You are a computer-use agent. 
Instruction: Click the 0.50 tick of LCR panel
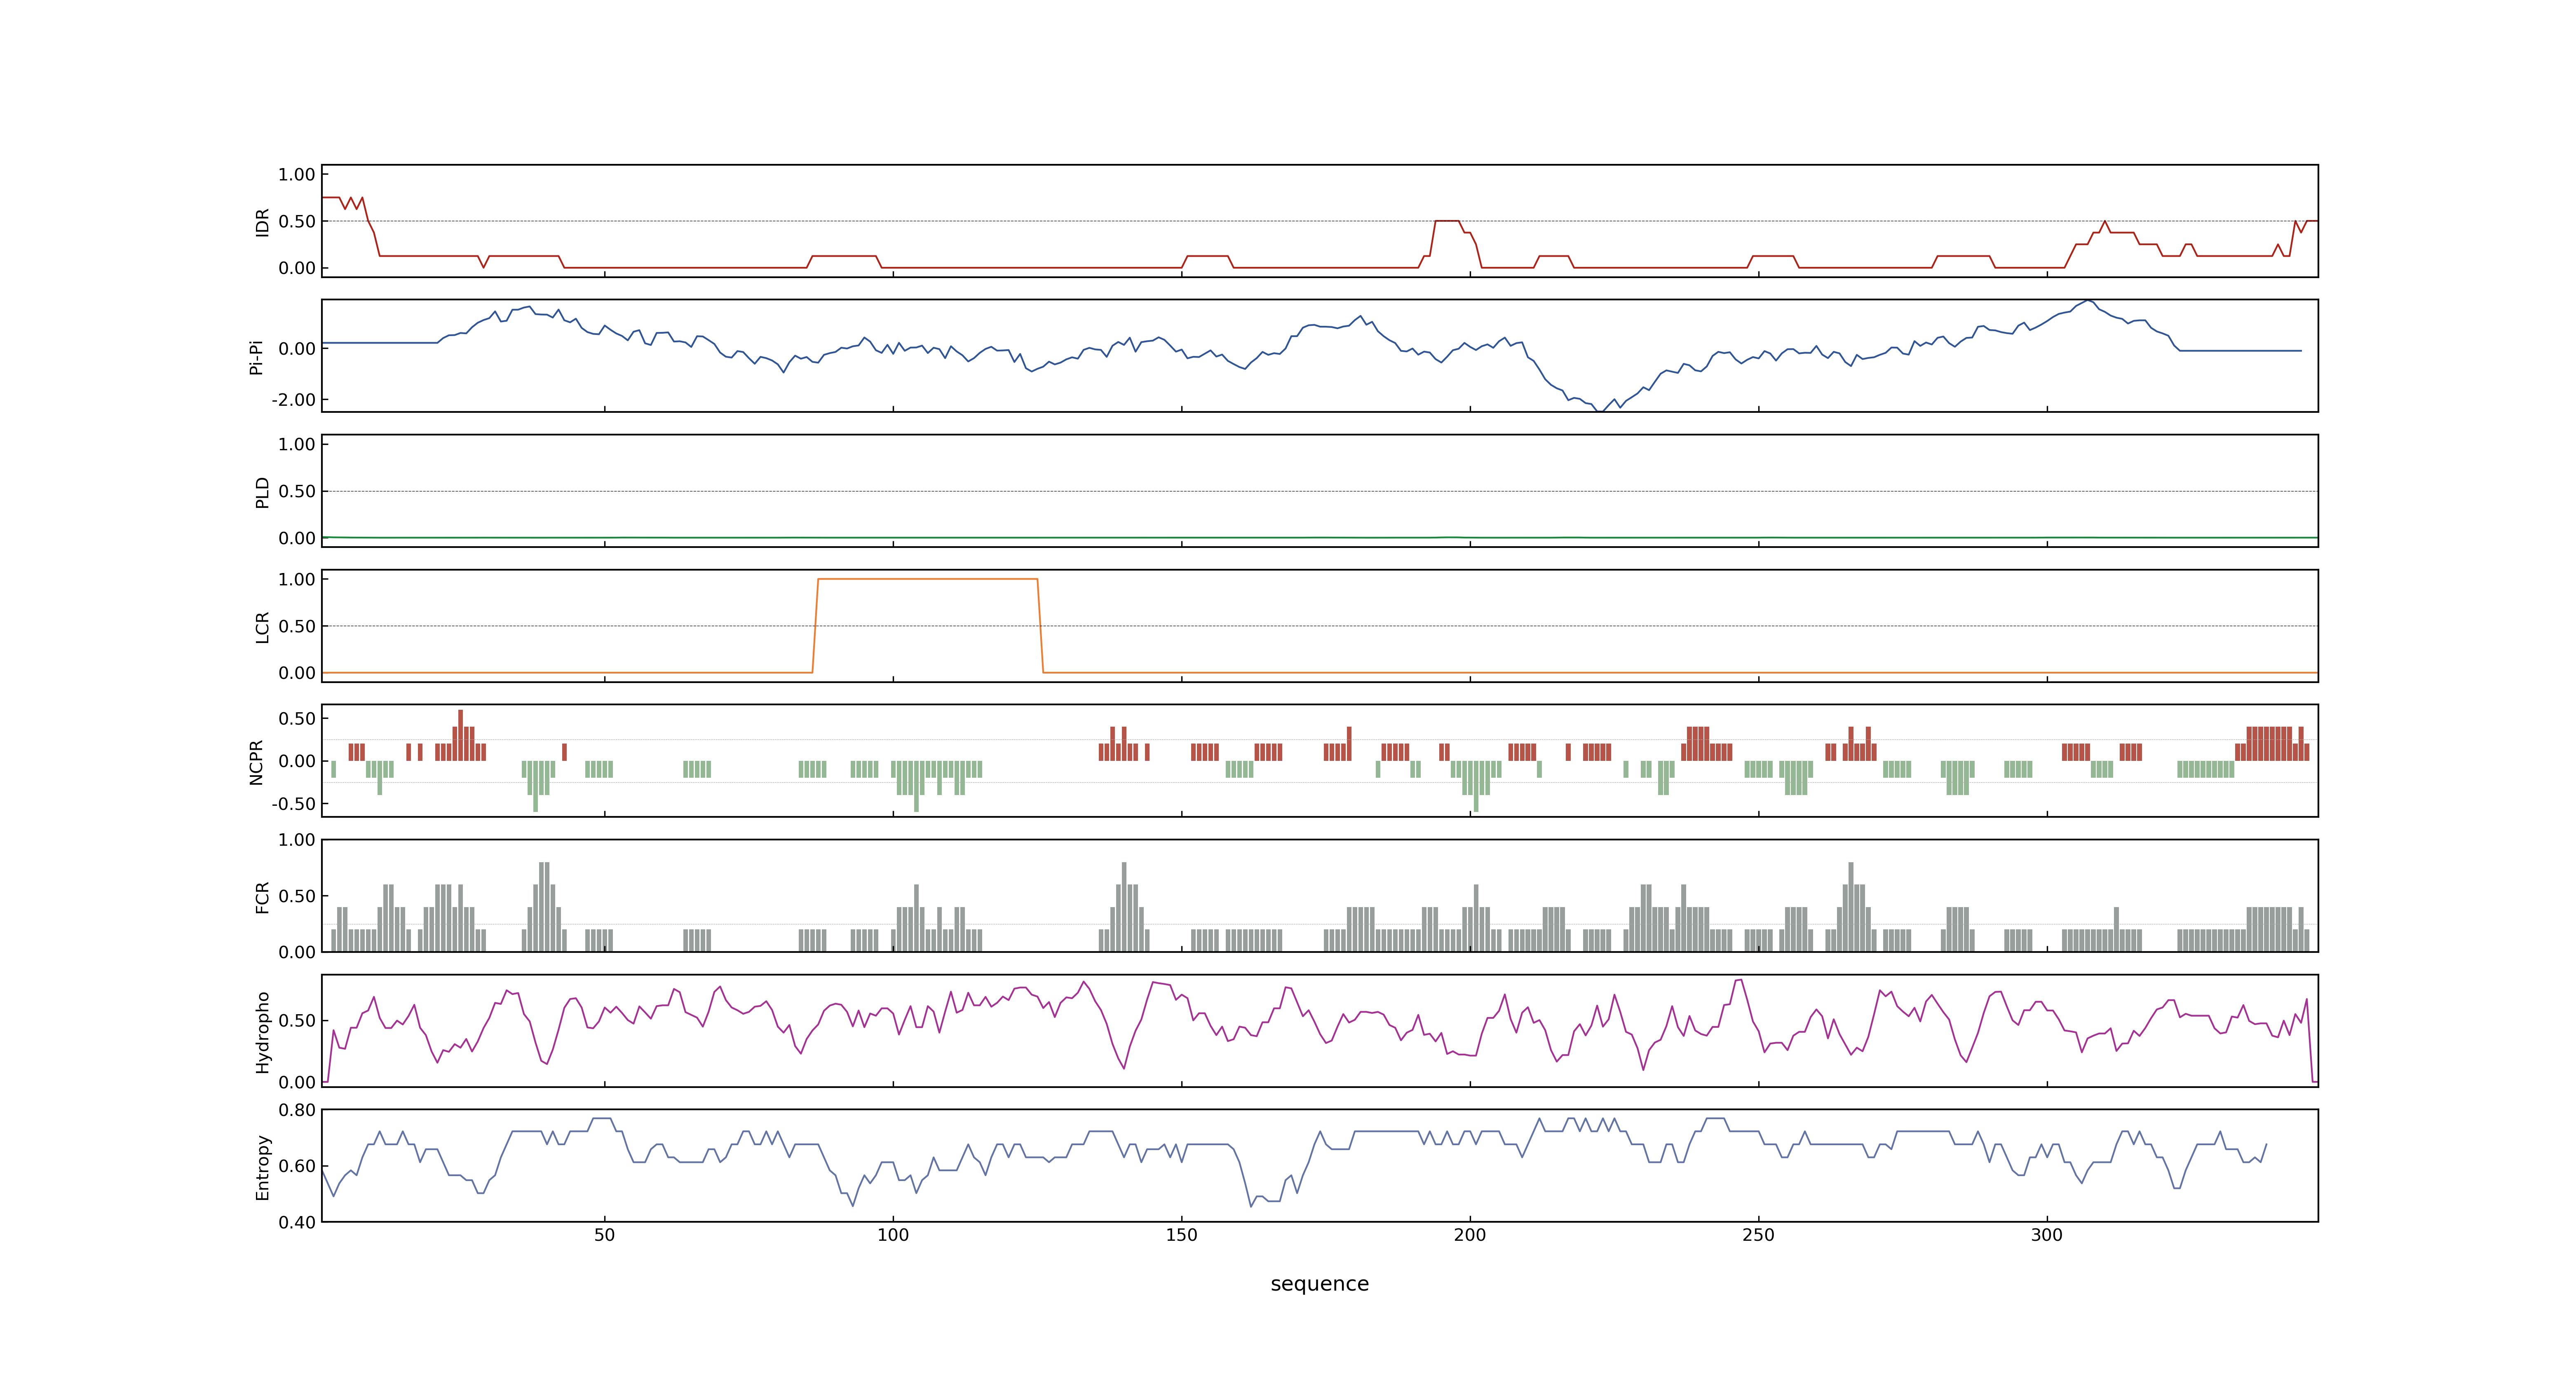click(297, 627)
